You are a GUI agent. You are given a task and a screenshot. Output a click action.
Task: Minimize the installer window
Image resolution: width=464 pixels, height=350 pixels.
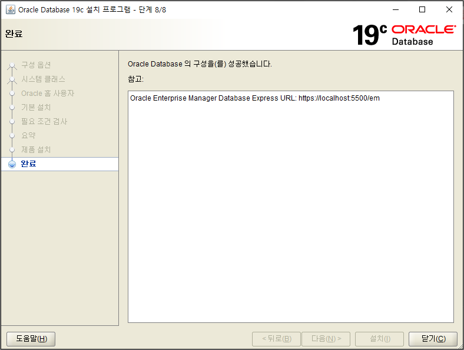click(x=395, y=10)
